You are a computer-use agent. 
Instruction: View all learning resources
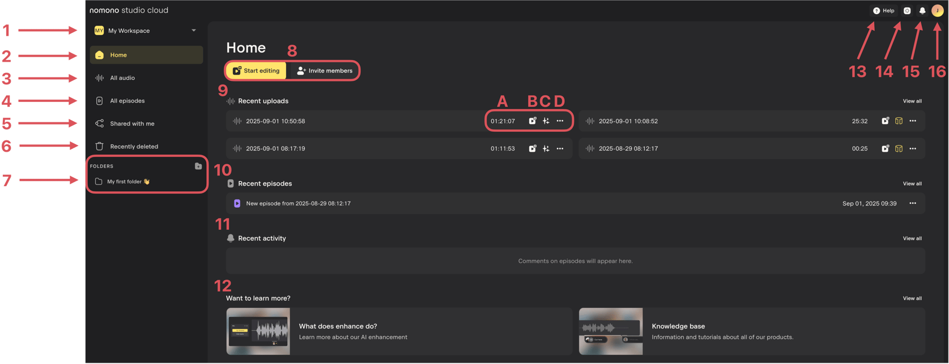coord(912,298)
